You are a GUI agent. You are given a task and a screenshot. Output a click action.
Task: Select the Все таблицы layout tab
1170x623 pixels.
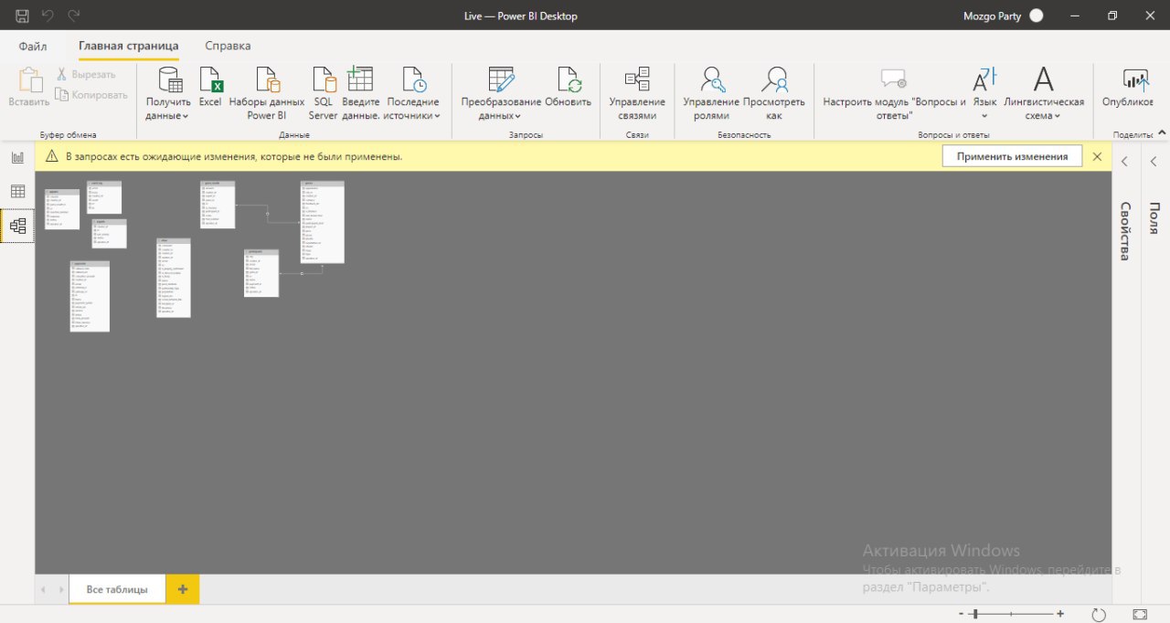click(x=117, y=589)
